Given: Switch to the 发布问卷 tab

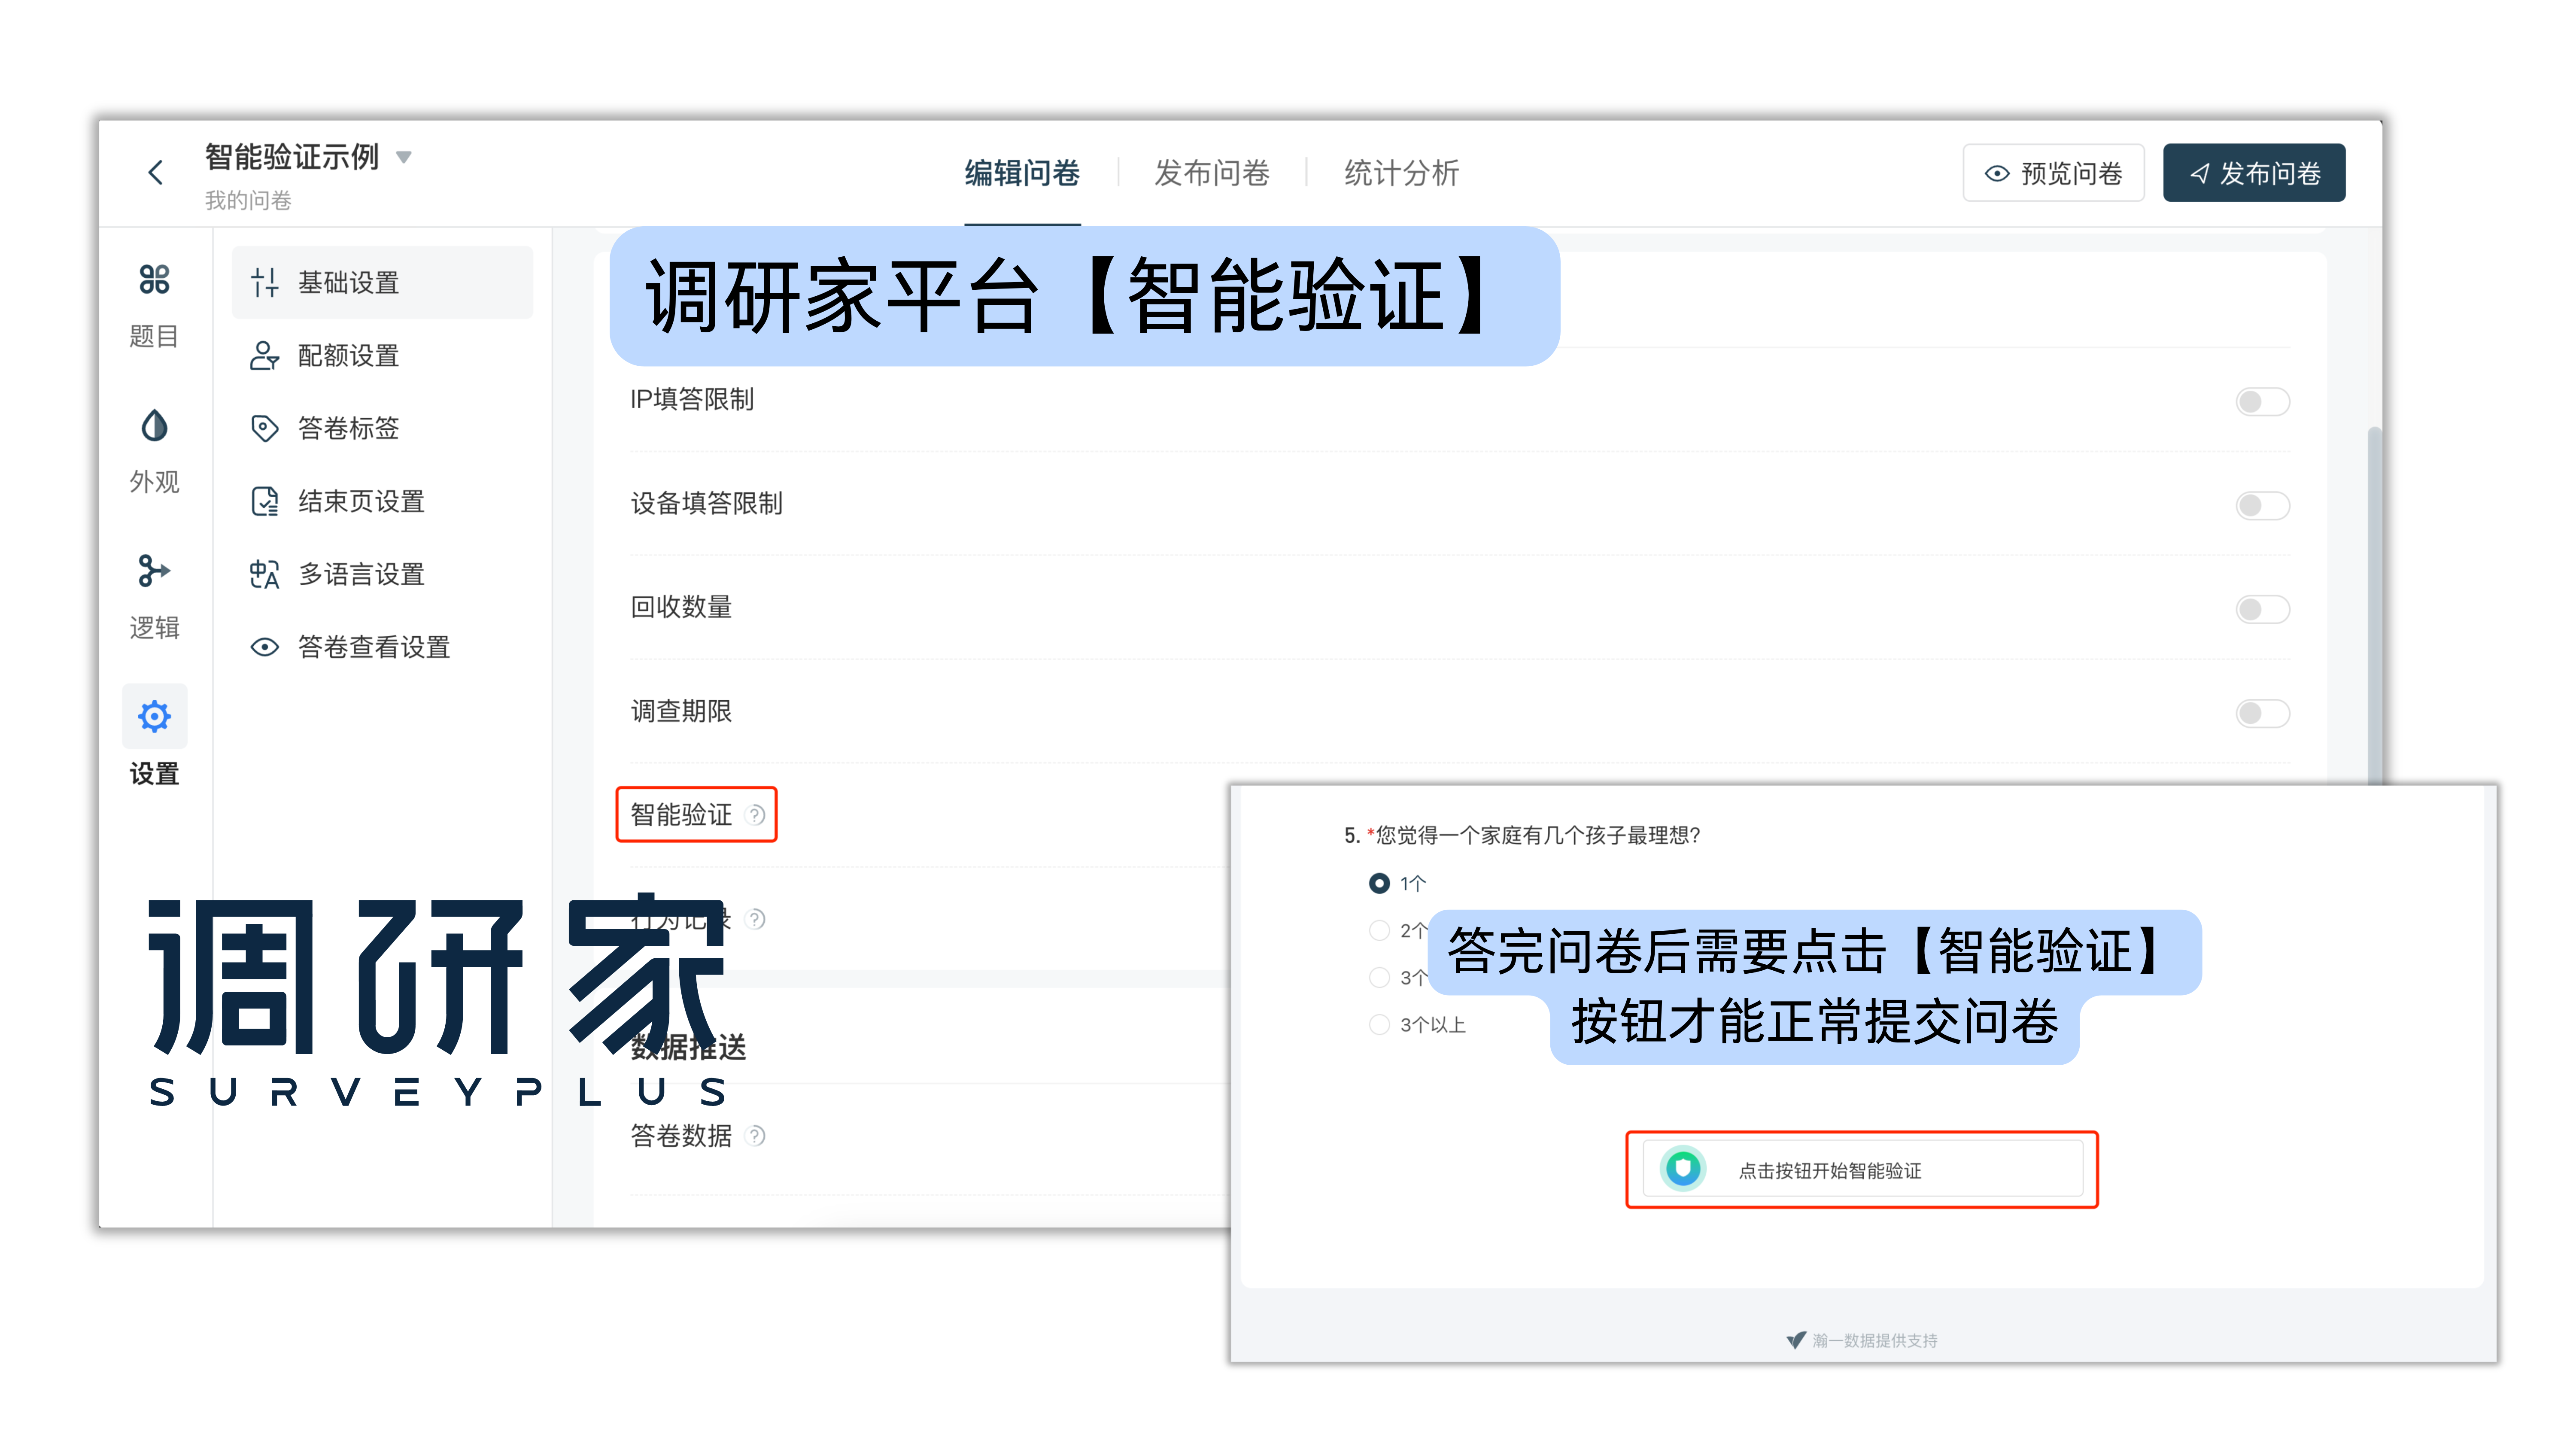Looking at the screenshot, I should click(1212, 173).
